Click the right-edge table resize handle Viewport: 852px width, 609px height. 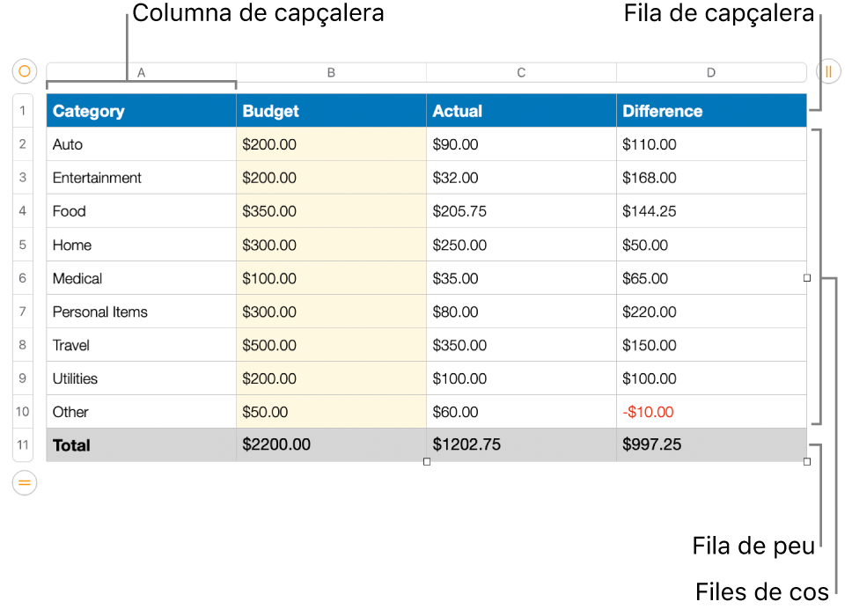[x=807, y=278]
